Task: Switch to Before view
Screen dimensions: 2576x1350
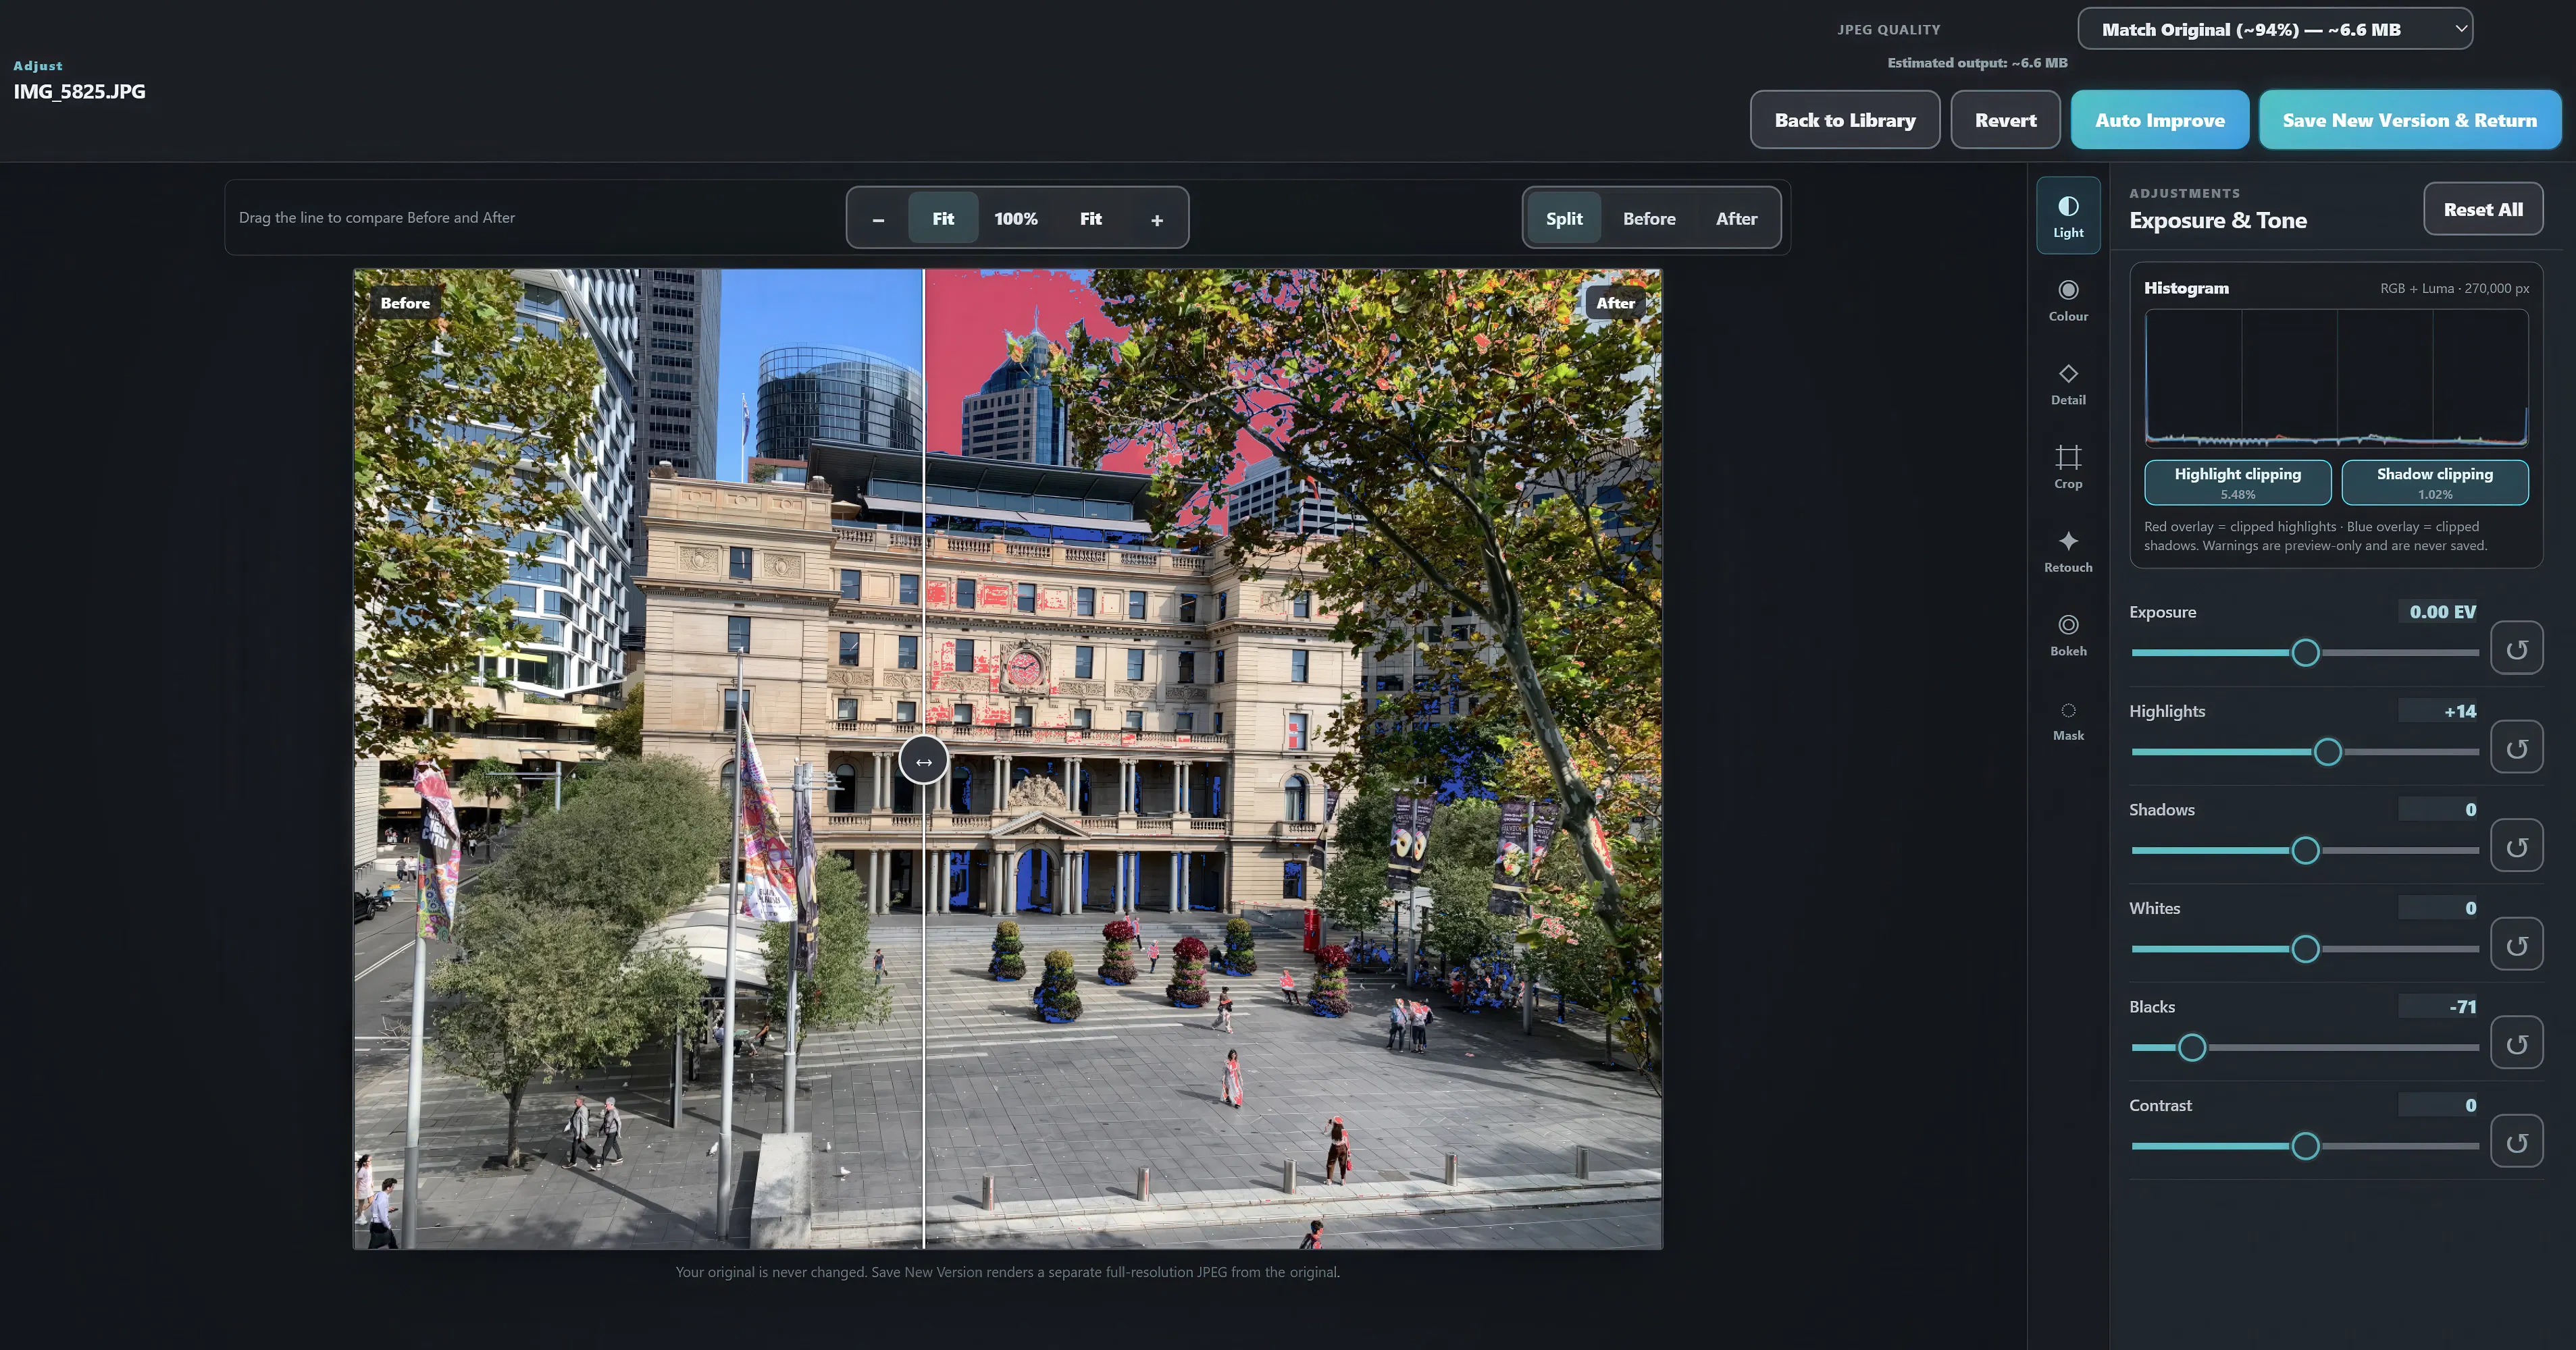Action: coord(1649,219)
